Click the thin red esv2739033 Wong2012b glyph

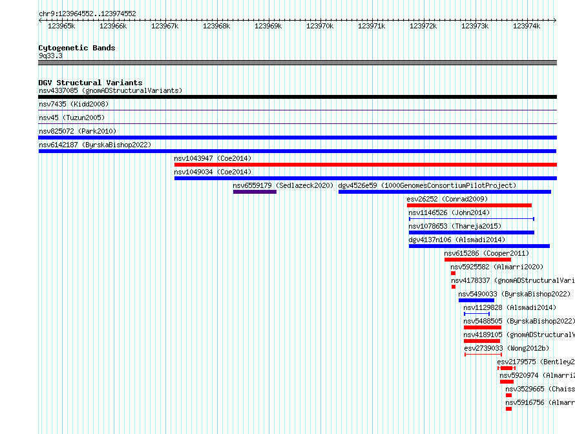click(x=483, y=355)
